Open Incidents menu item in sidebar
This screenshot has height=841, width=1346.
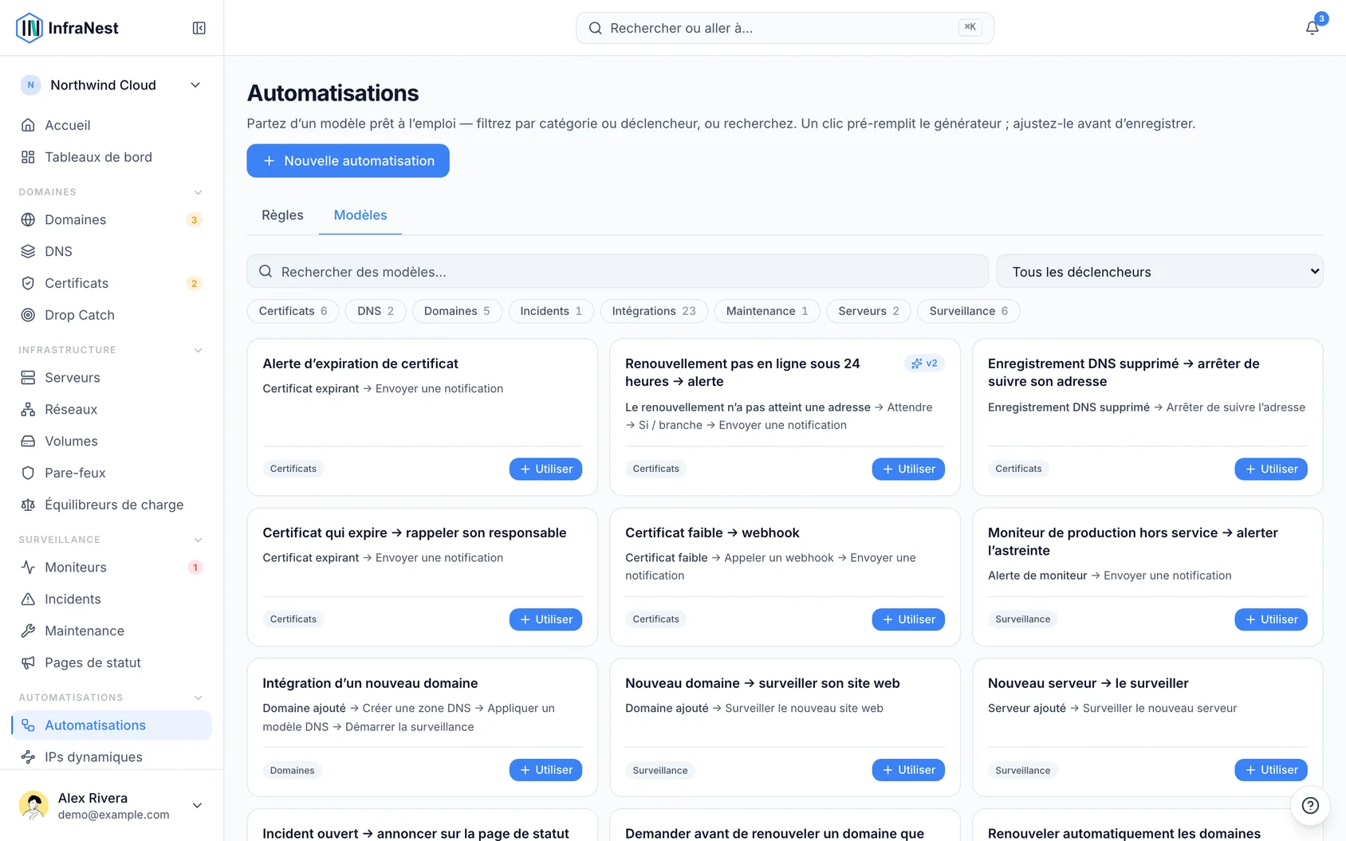(112, 599)
